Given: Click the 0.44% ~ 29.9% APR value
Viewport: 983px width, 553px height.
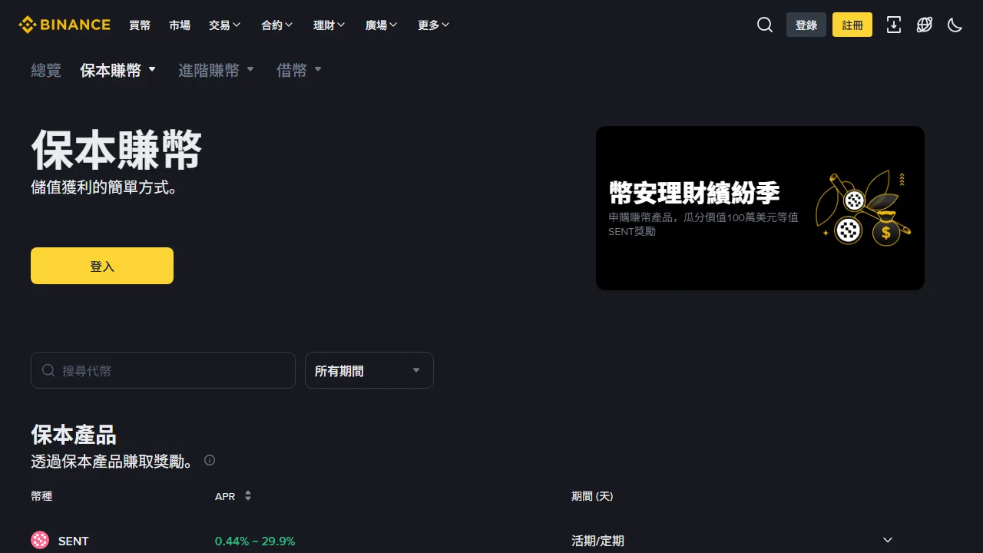Looking at the screenshot, I should pos(255,541).
